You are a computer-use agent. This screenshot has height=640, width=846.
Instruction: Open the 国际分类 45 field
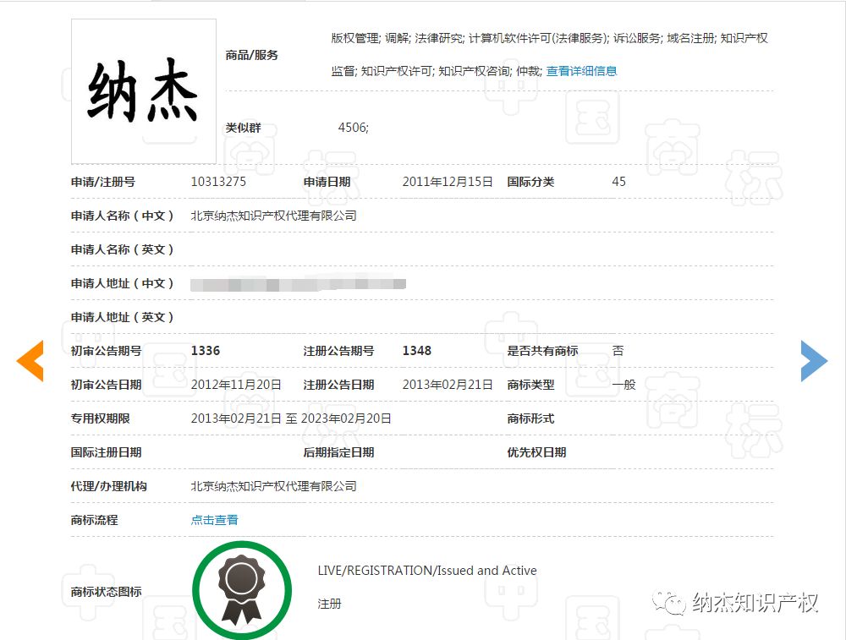(618, 181)
